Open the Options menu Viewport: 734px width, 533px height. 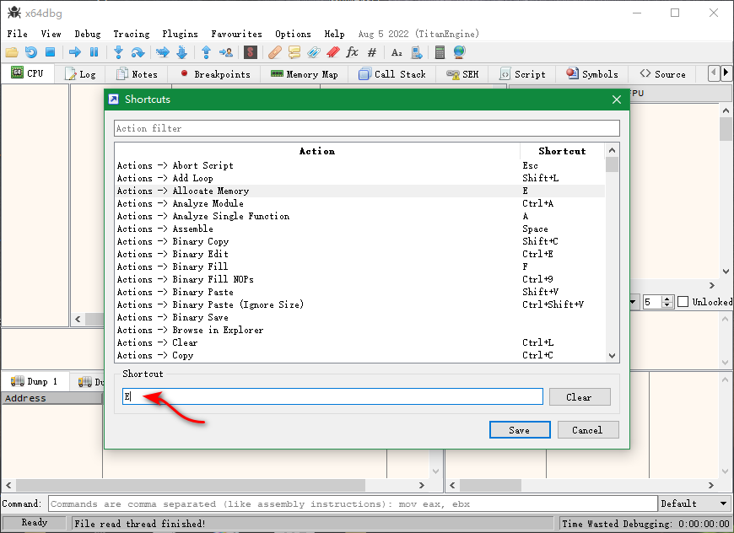click(293, 34)
